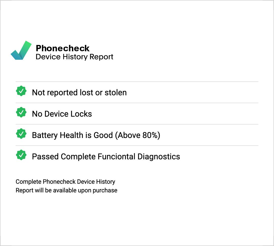
Task: Click the 'Complete Phonecheck Device History' footer line
Action: pyautogui.click(x=65, y=182)
